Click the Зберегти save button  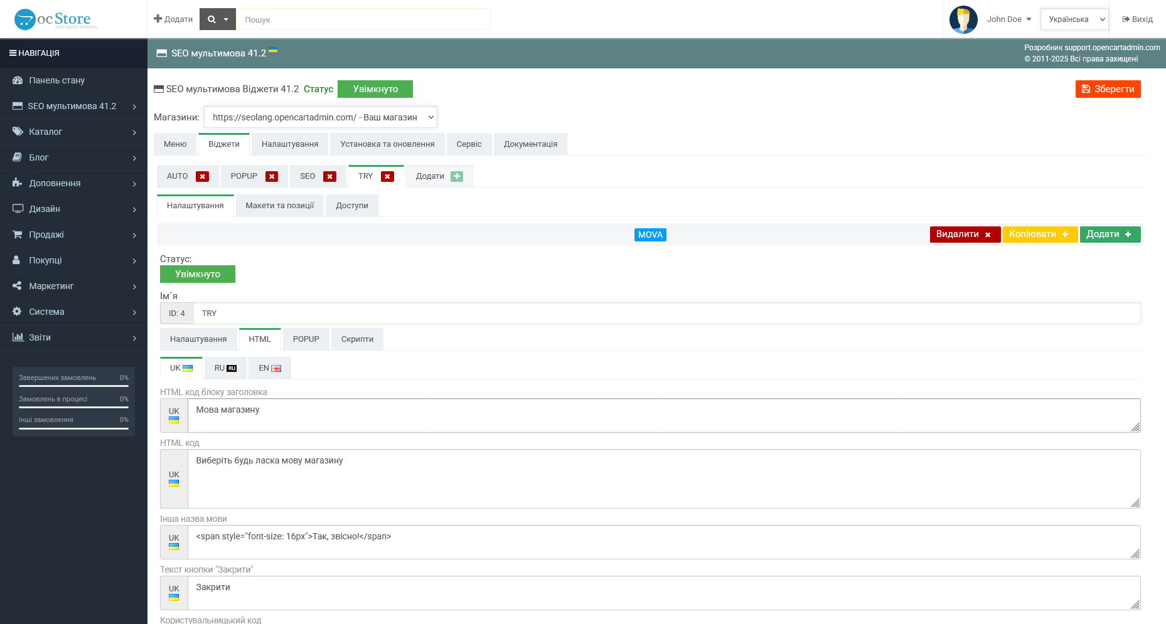pos(1108,89)
